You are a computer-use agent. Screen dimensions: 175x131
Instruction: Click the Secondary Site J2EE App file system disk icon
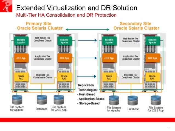(x=156, y=100)
